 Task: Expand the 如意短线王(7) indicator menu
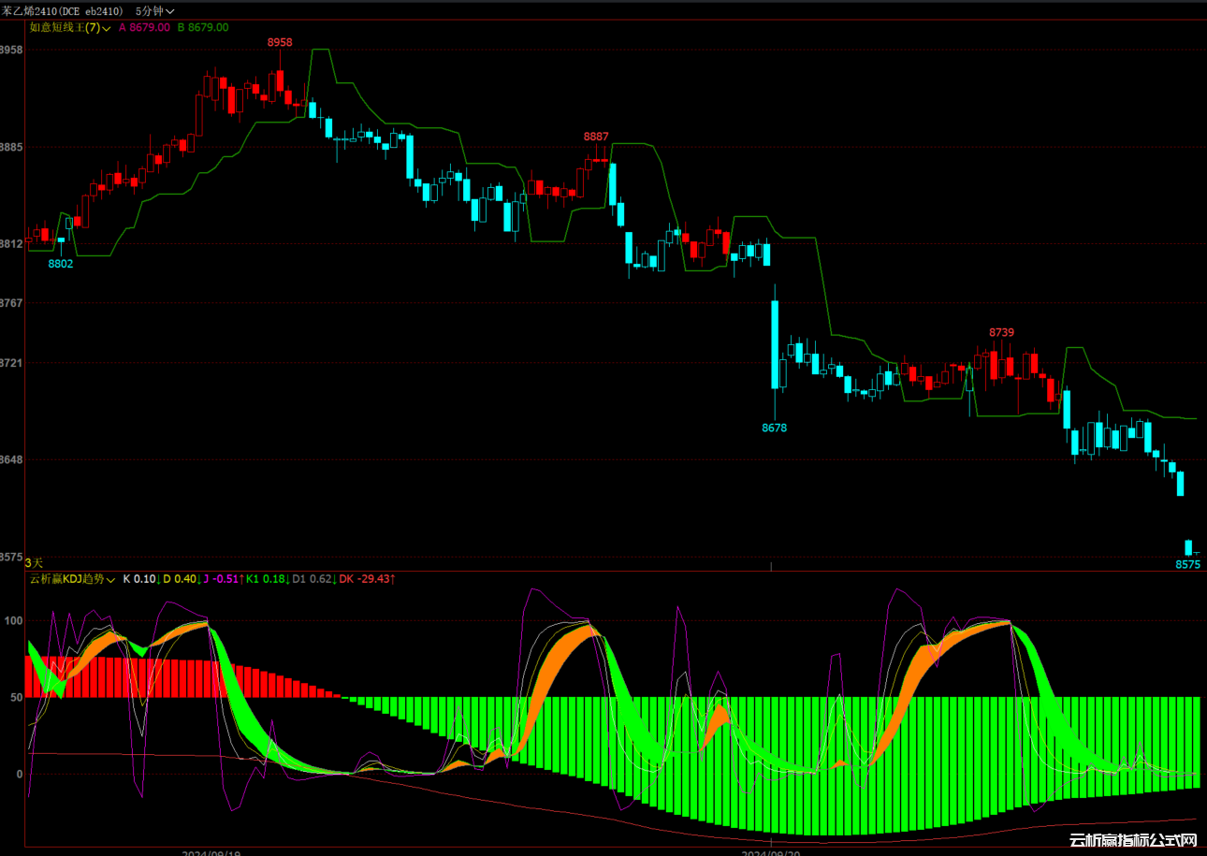[x=71, y=28]
